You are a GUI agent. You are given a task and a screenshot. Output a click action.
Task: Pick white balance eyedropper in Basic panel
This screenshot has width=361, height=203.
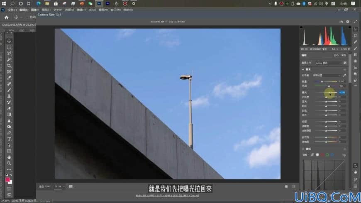(x=344, y=76)
